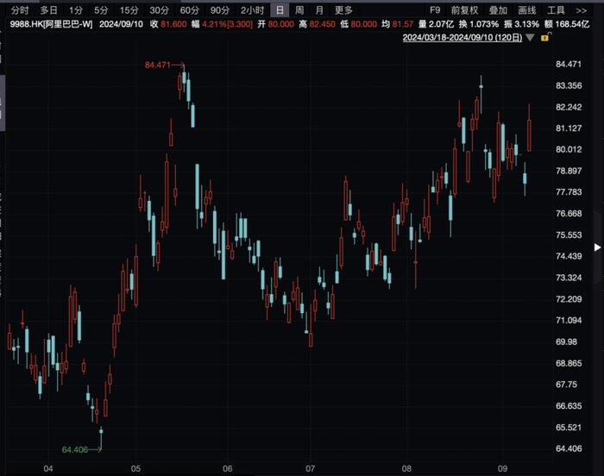Toggle the lock icon near date range

click(x=546, y=37)
